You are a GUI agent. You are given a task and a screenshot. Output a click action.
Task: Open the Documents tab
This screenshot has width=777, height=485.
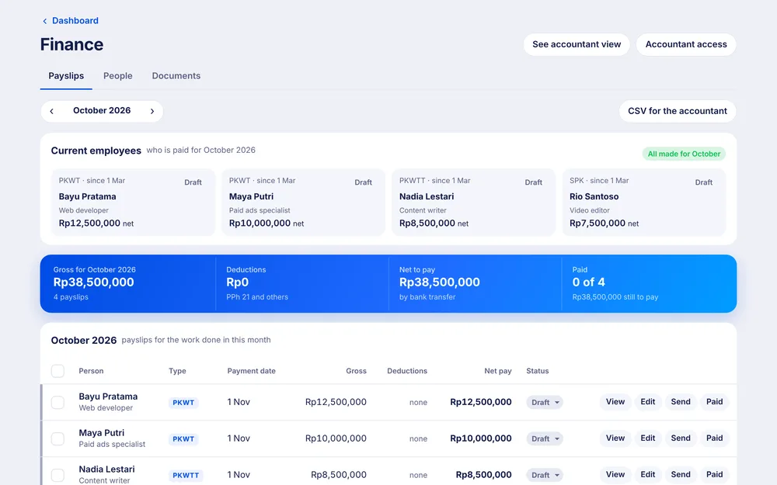[x=176, y=76]
